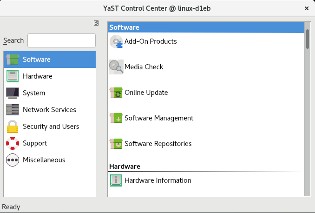This screenshot has width=315, height=213.
Task: Click the Hardware Information icon
Action: tap(116, 180)
